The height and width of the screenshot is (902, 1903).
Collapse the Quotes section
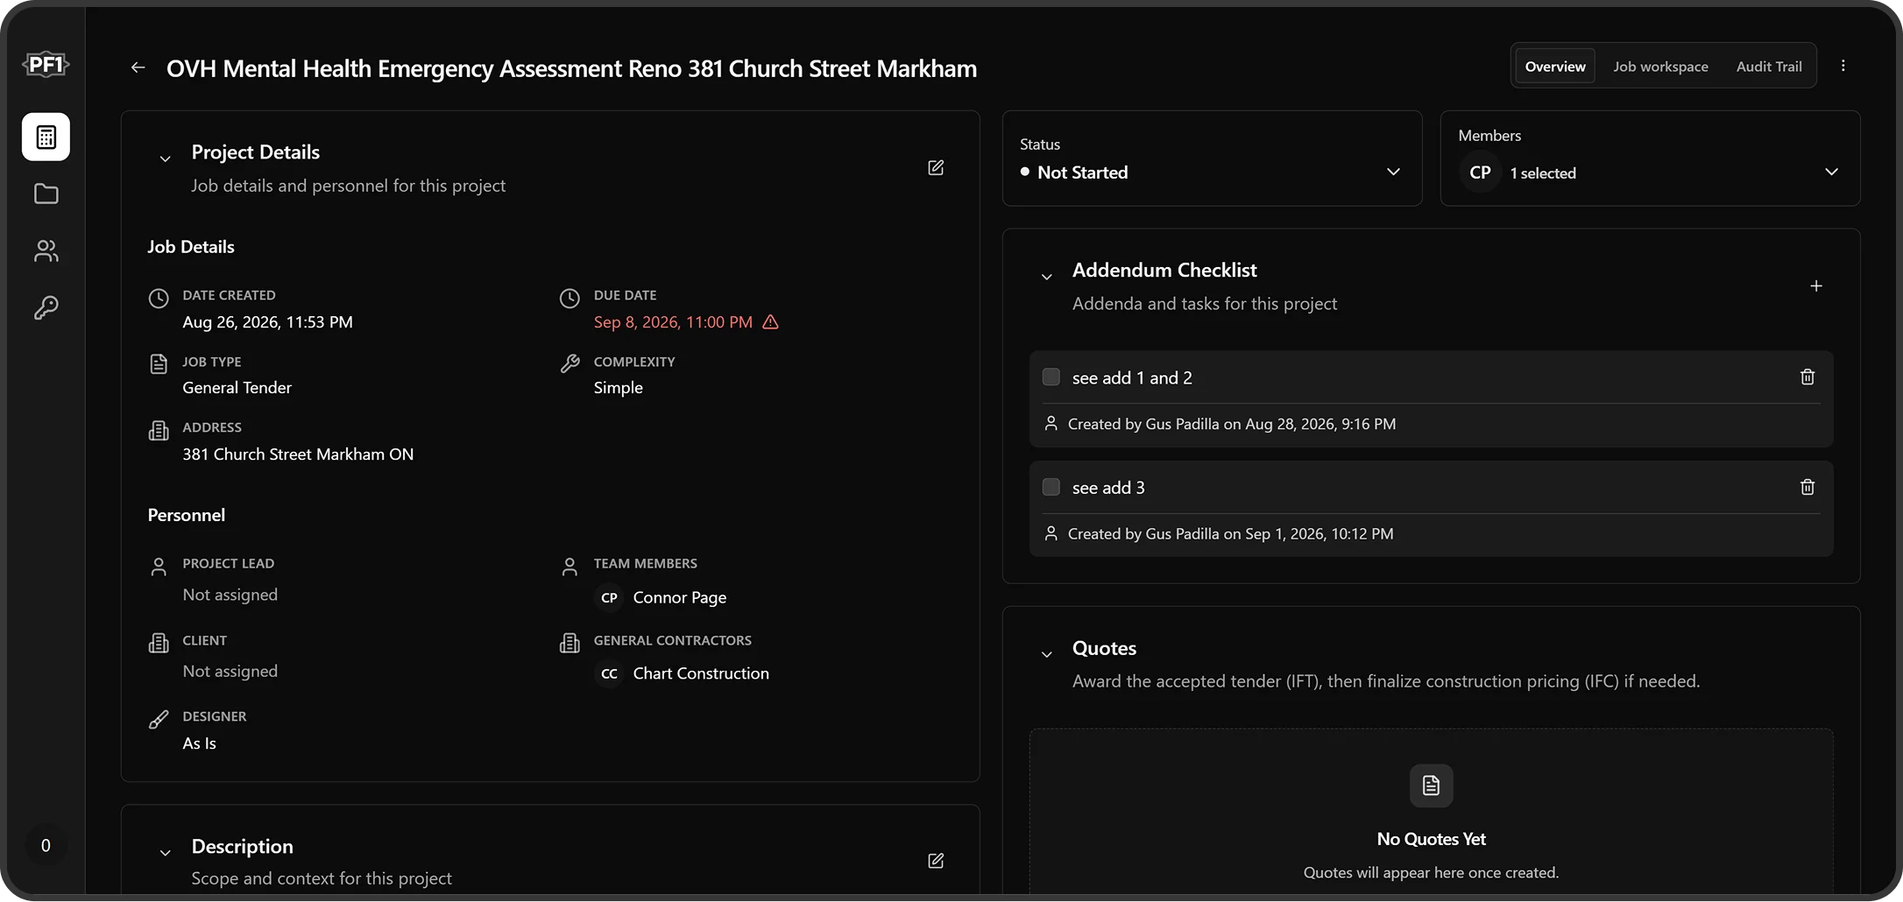tap(1046, 654)
